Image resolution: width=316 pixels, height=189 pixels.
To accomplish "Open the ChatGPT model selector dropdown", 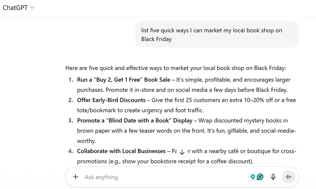I will 18,8.
